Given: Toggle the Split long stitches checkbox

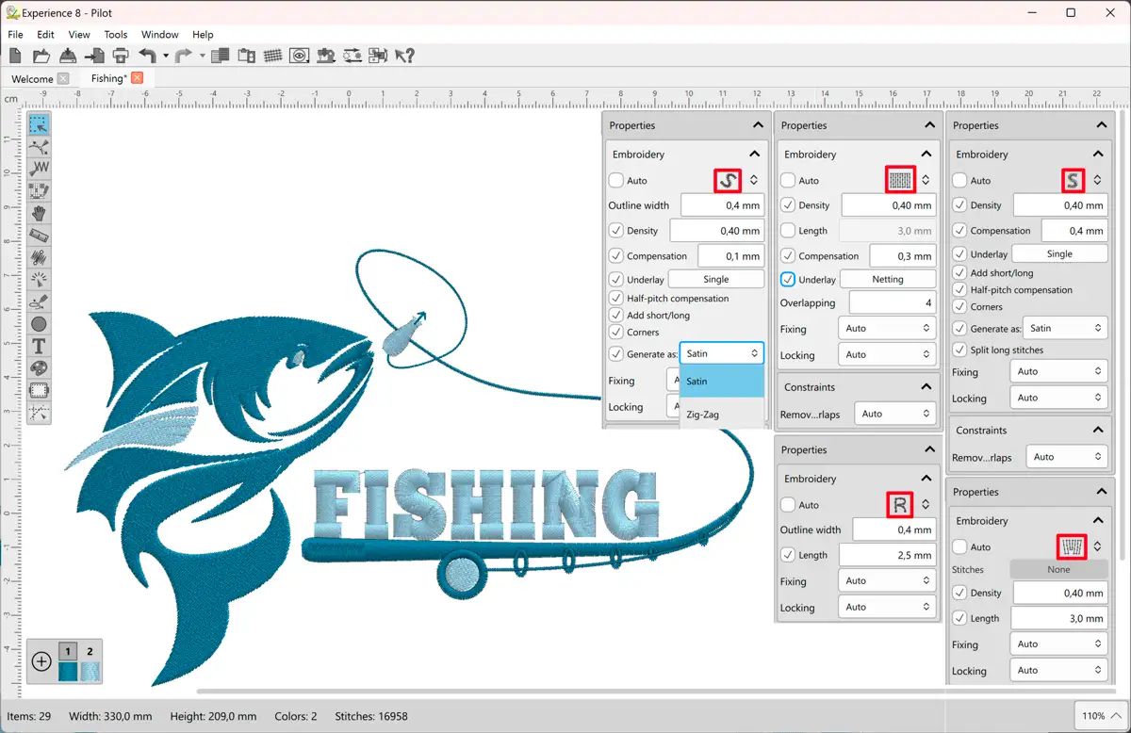Looking at the screenshot, I should (x=959, y=350).
